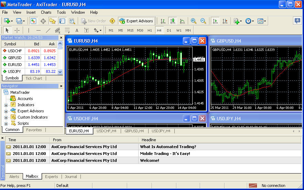Open the Charts menu

pyautogui.click(x=46, y=12)
